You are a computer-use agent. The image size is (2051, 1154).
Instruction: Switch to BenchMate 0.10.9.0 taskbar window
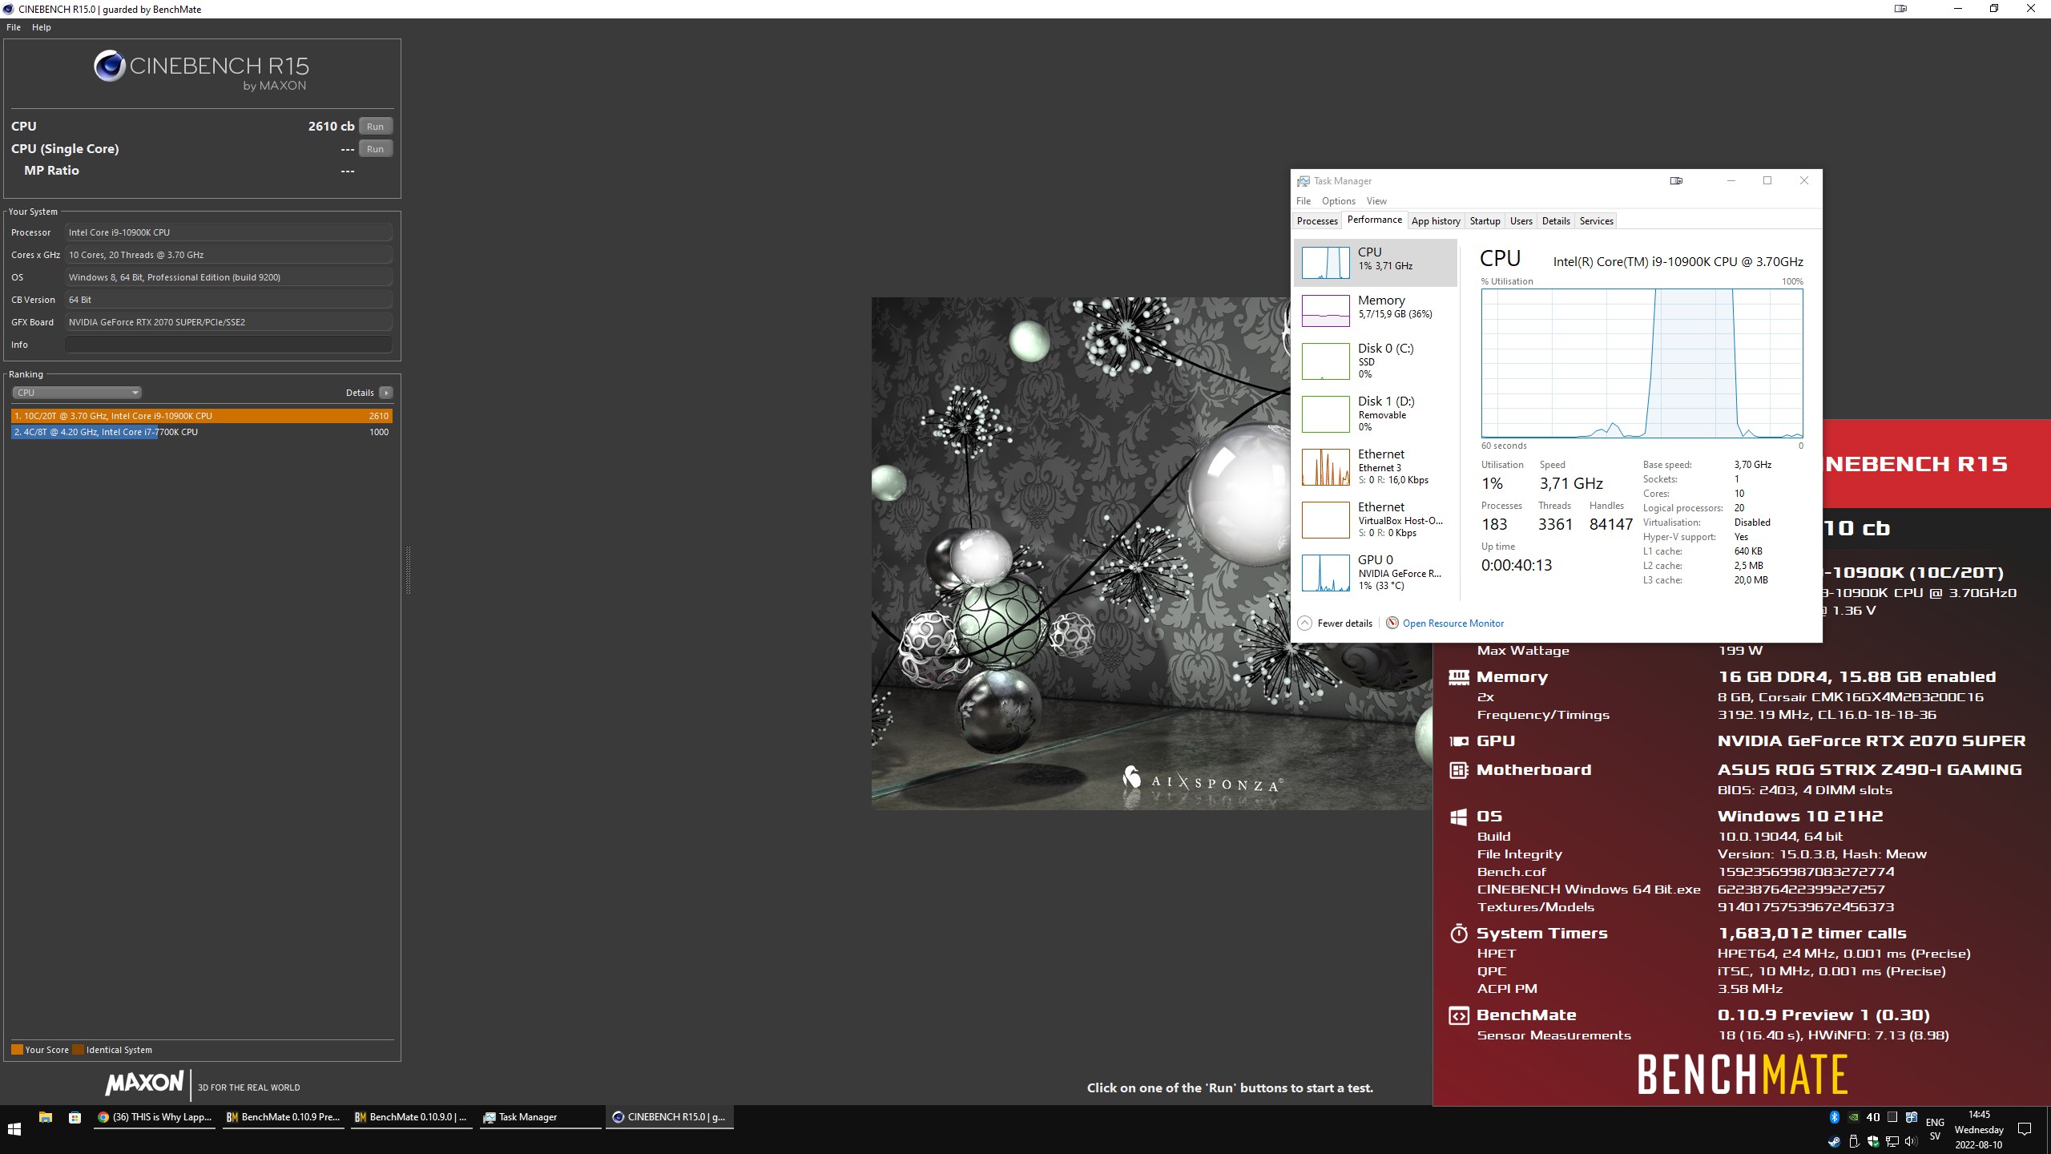pos(412,1117)
